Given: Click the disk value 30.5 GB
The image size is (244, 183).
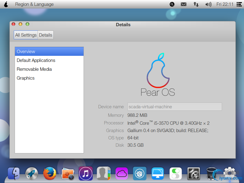Looking at the screenshot, I should pos(135,145).
